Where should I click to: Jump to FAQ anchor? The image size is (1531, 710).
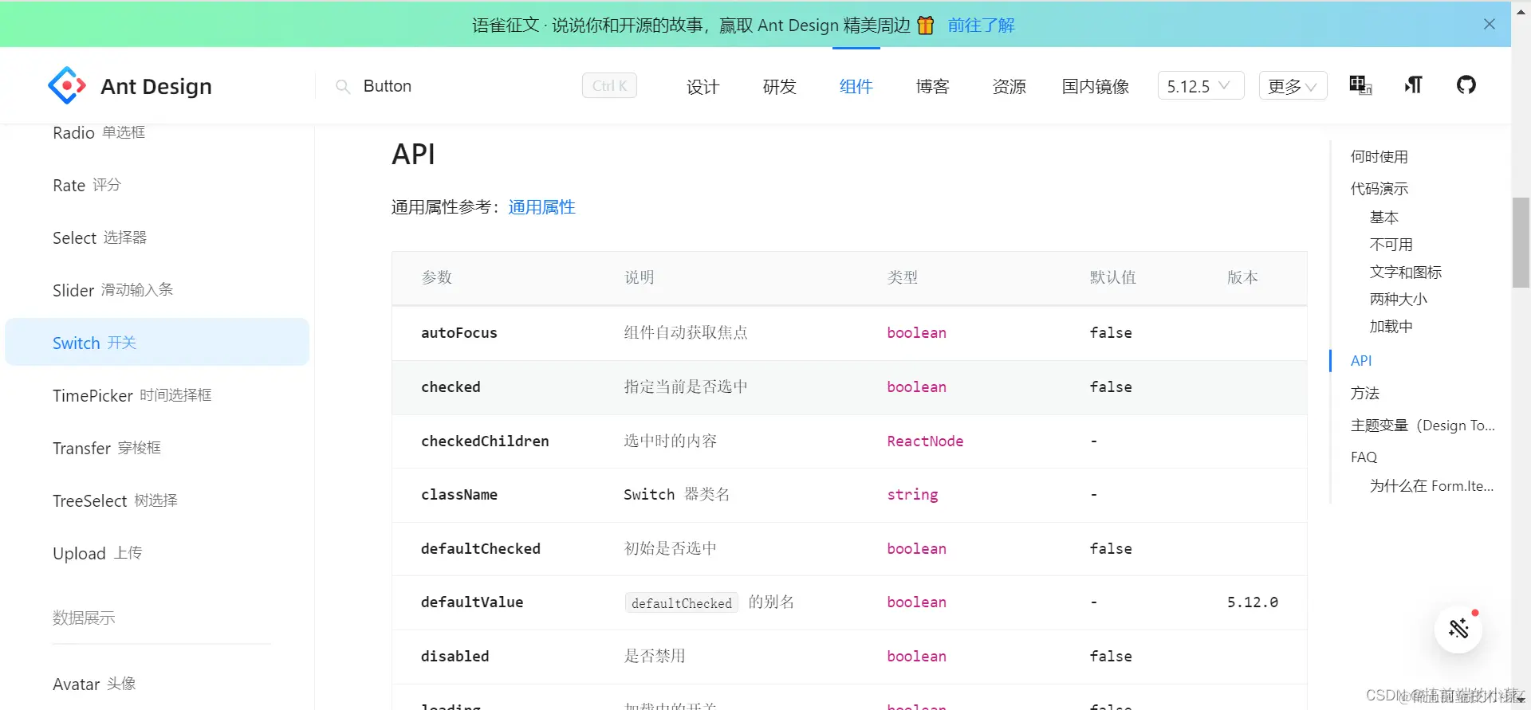click(x=1364, y=457)
